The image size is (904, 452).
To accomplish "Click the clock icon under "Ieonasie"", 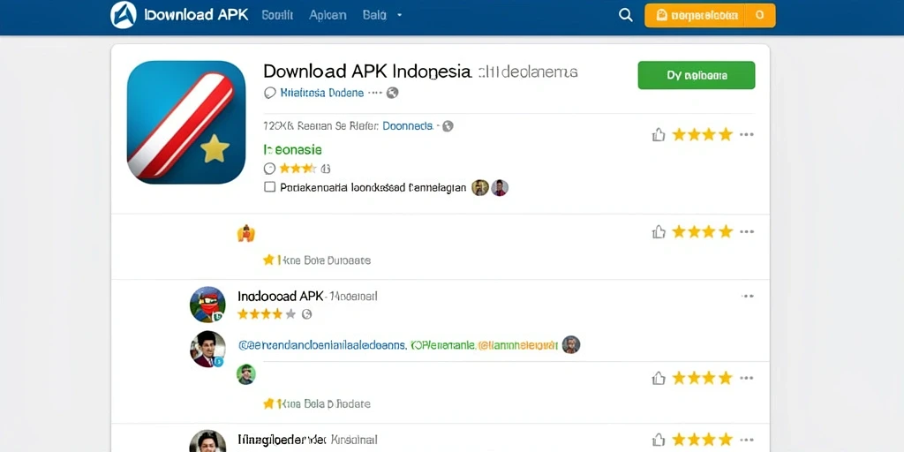I will [x=269, y=169].
